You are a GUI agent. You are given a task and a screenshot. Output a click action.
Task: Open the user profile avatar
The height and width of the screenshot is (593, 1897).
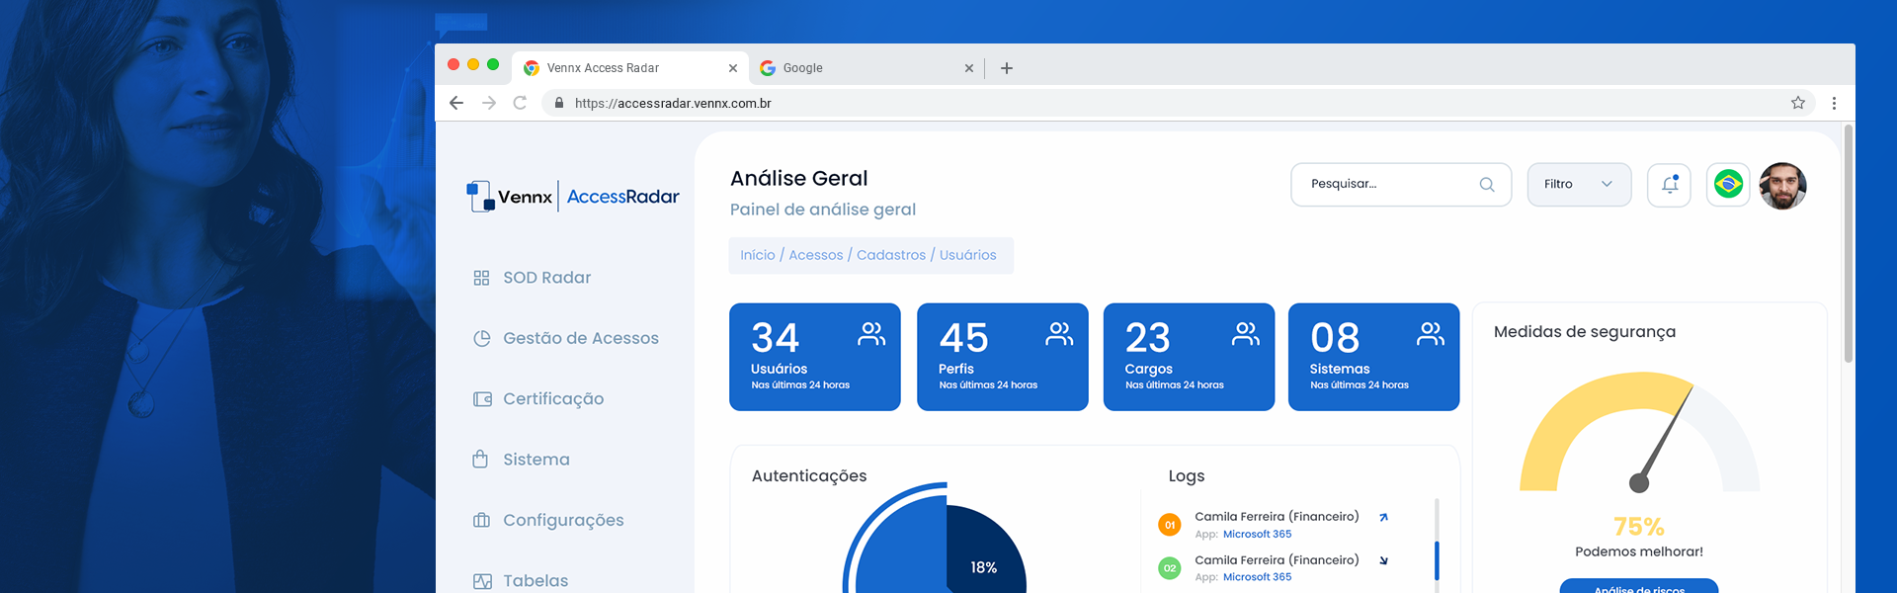point(1782,186)
